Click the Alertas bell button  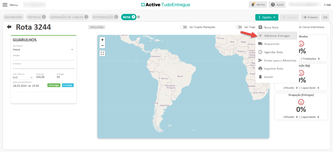point(258,5)
